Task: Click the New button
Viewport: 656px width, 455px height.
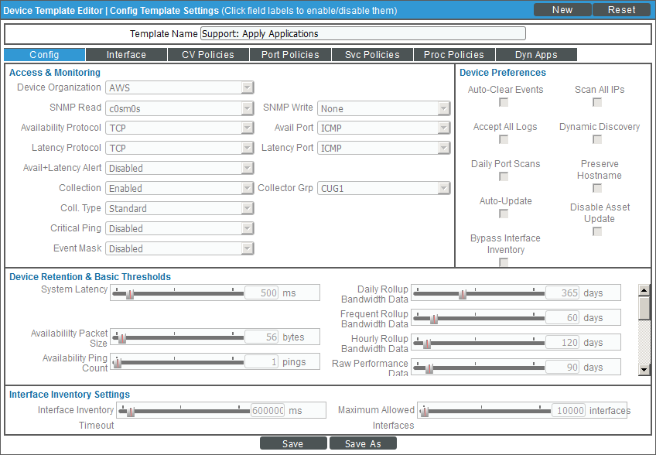Action: 562,9
